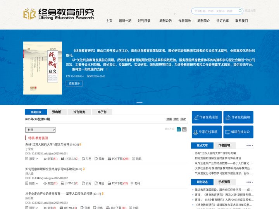Select the 当期目录 tab
279x209 pixels.
[x=36, y=112]
